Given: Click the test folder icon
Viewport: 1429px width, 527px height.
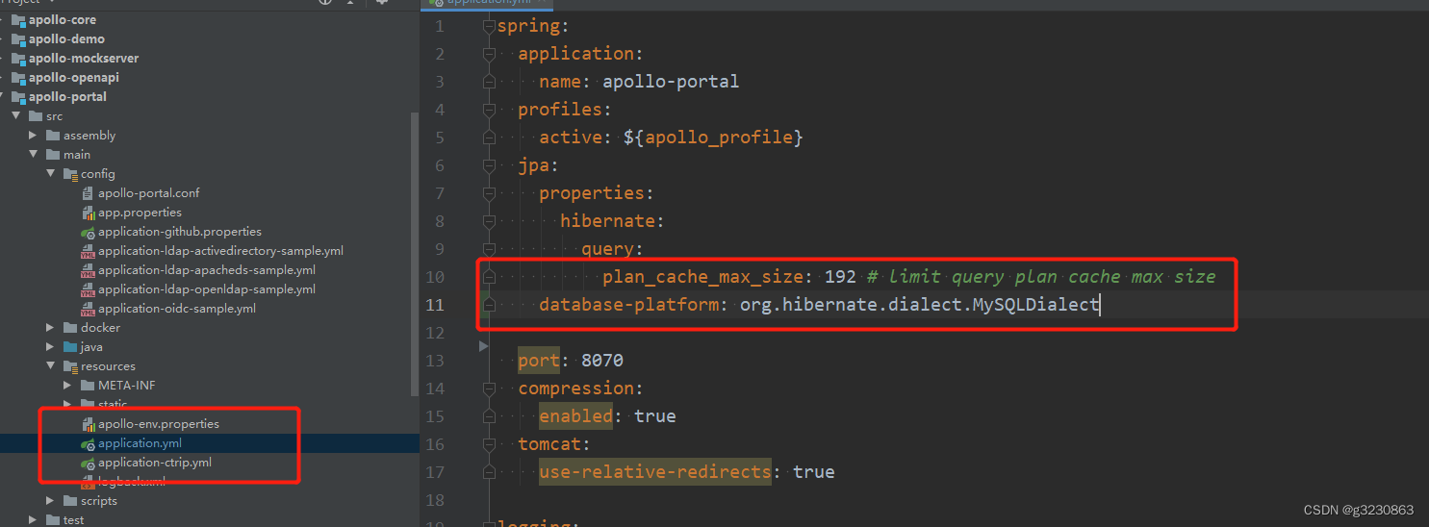Looking at the screenshot, I should 53,519.
